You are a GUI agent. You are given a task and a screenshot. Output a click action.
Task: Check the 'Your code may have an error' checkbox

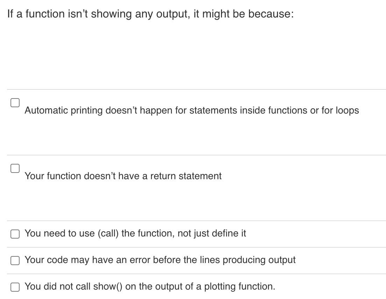[15, 261]
